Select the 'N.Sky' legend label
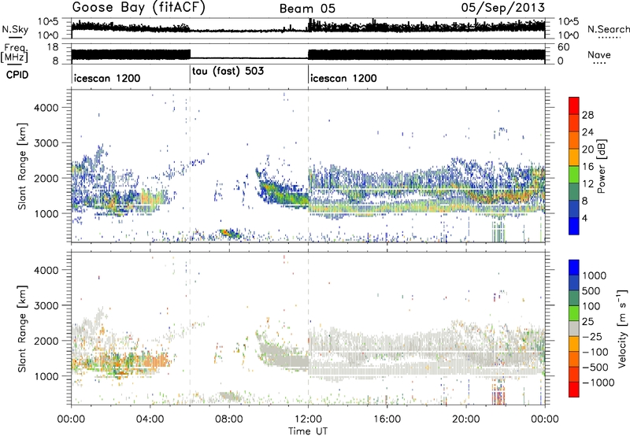630x436 pixels. [x=15, y=29]
